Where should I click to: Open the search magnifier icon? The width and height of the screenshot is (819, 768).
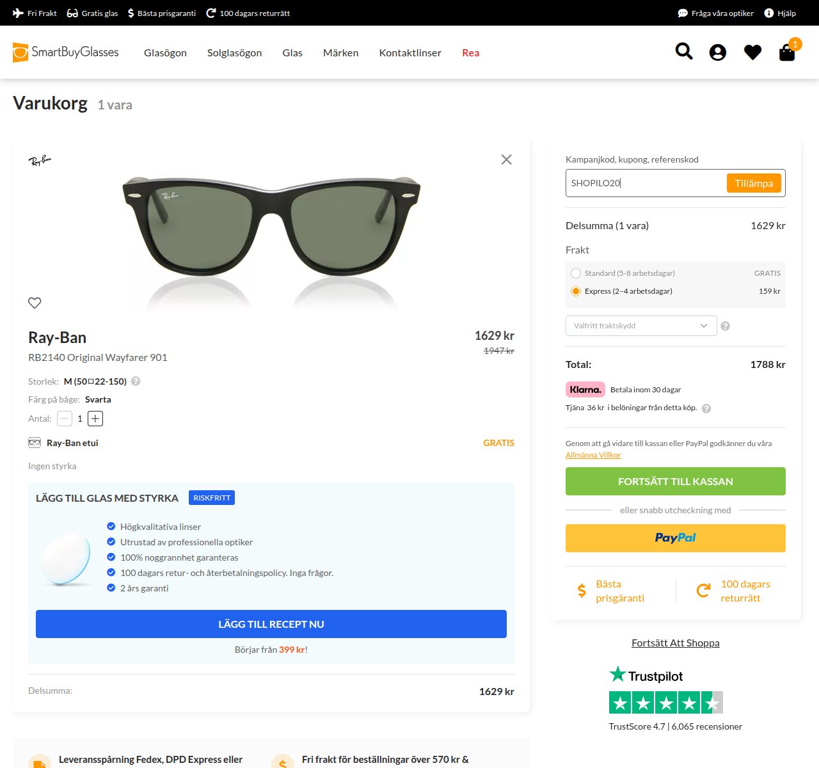684,51
